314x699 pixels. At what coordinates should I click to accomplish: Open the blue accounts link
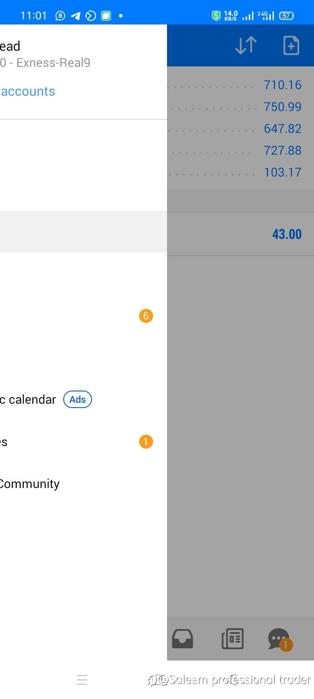[x=28, y=91]
